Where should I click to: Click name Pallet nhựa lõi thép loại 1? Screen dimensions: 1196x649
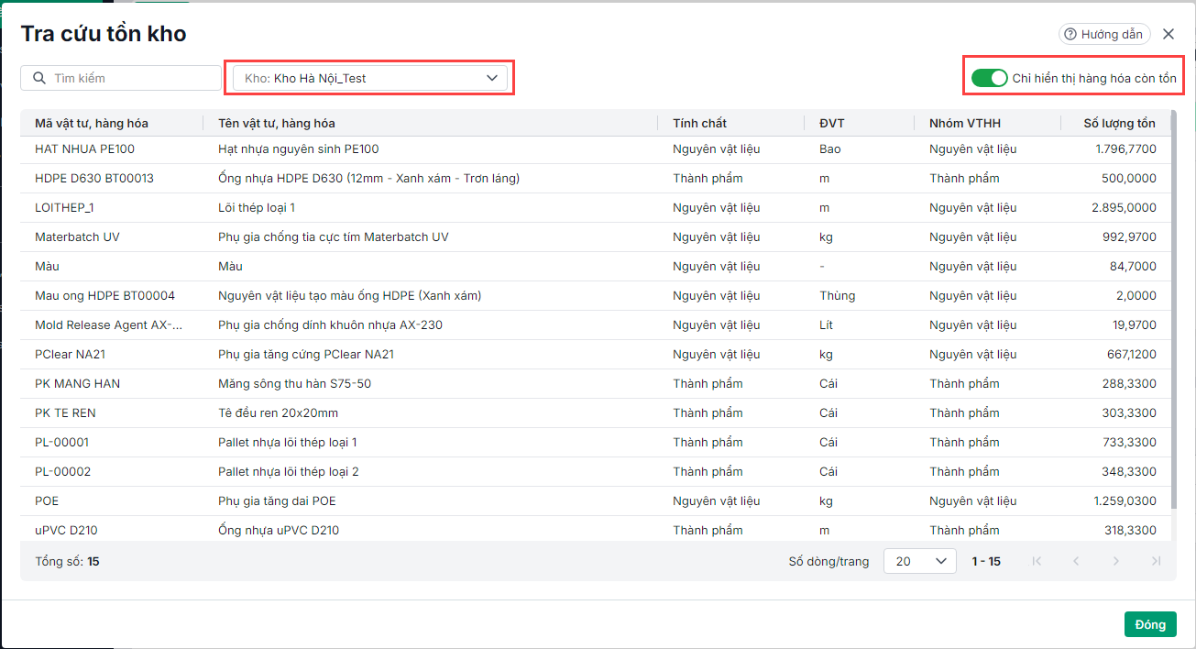pos(288,442)
